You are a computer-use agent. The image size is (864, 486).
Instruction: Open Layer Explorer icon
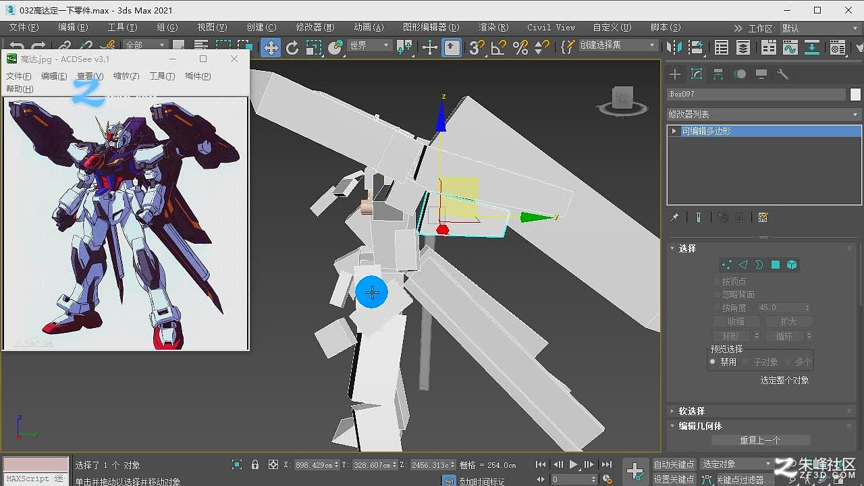click(x=743, y=47)
